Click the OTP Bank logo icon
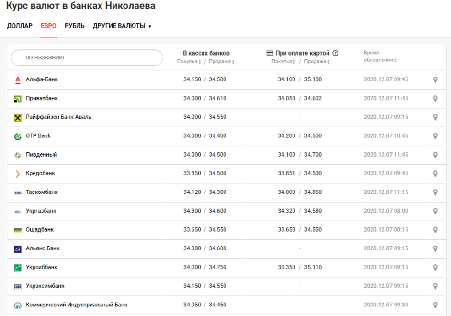Viewport: 451px width, 316px height. coord(18,136)
